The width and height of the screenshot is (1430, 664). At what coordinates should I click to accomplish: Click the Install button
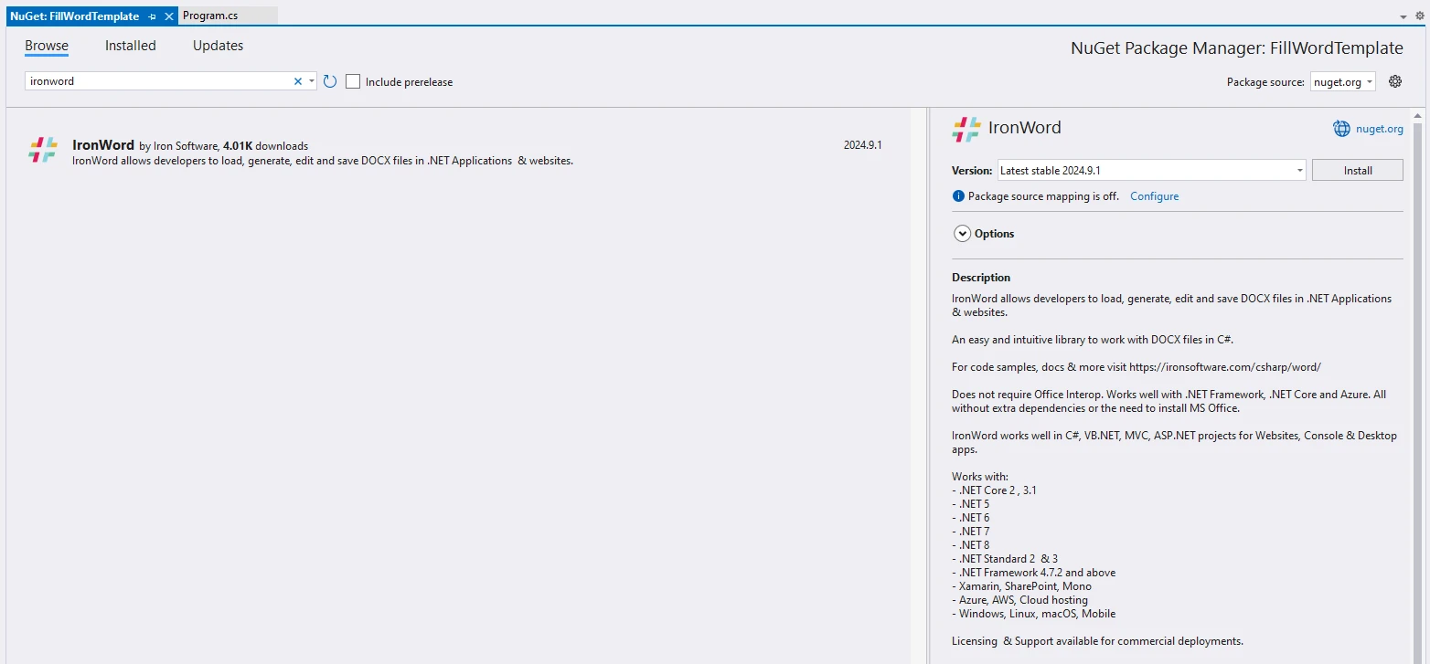tap(1357, 171)
